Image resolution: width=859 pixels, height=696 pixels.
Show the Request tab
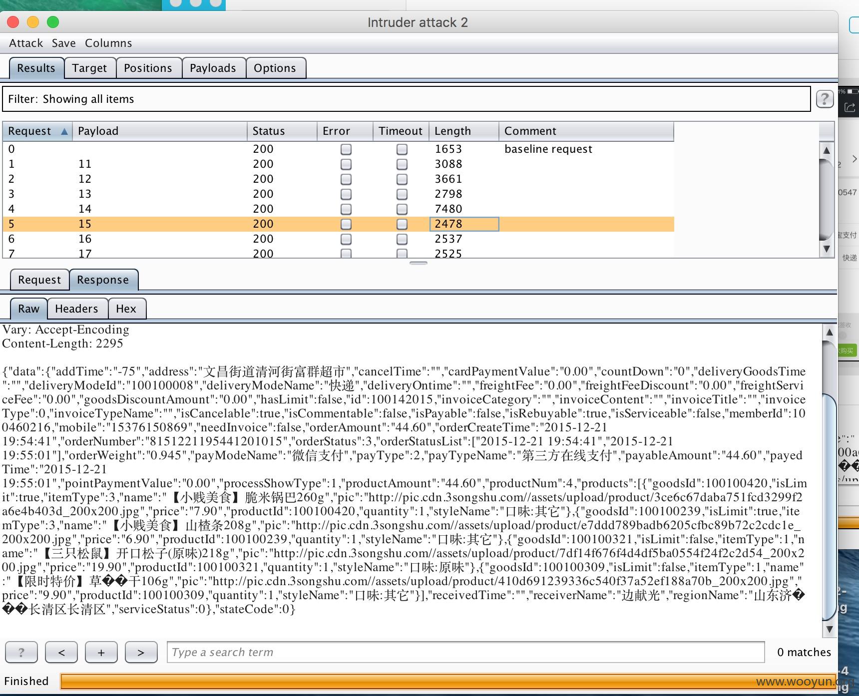coord(39,280)
